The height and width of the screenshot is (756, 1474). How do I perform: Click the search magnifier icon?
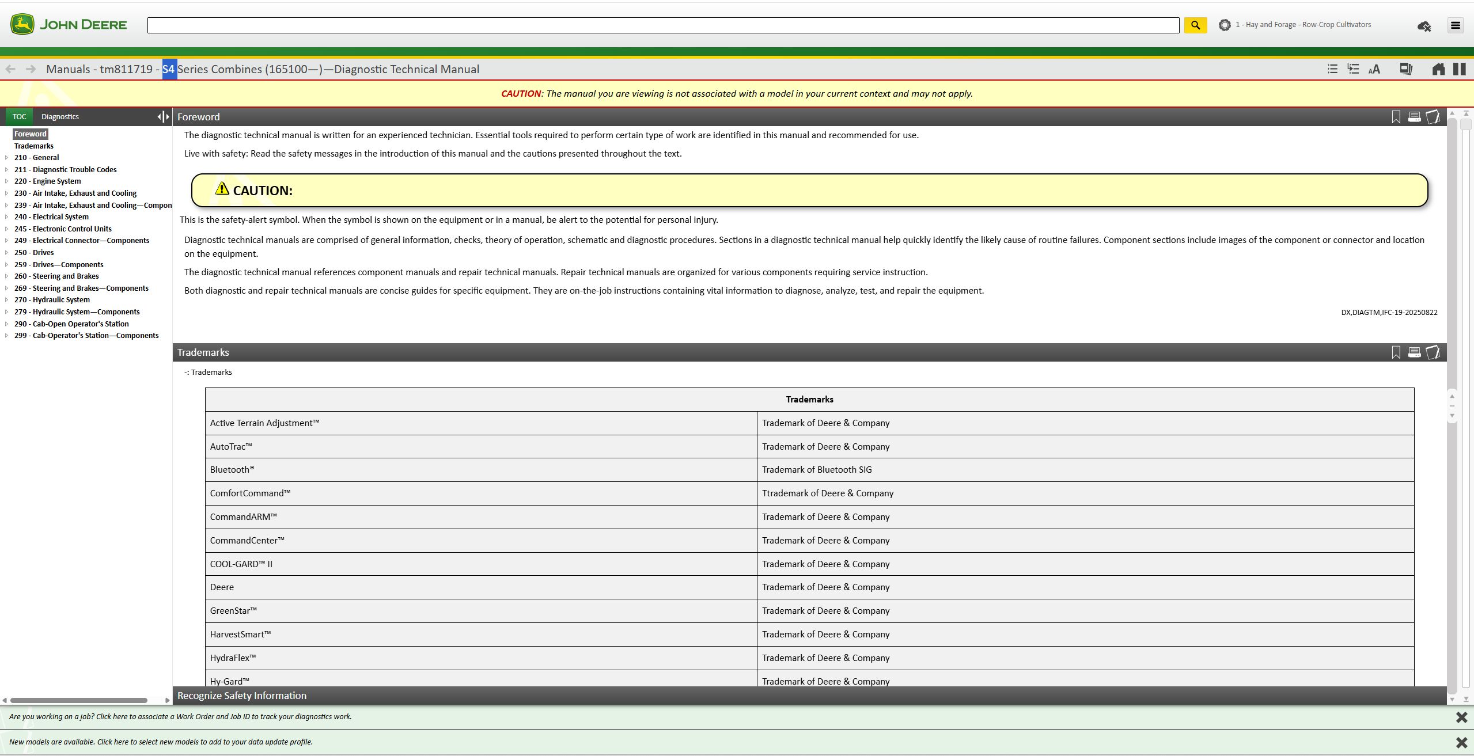tap(1195, 25)
